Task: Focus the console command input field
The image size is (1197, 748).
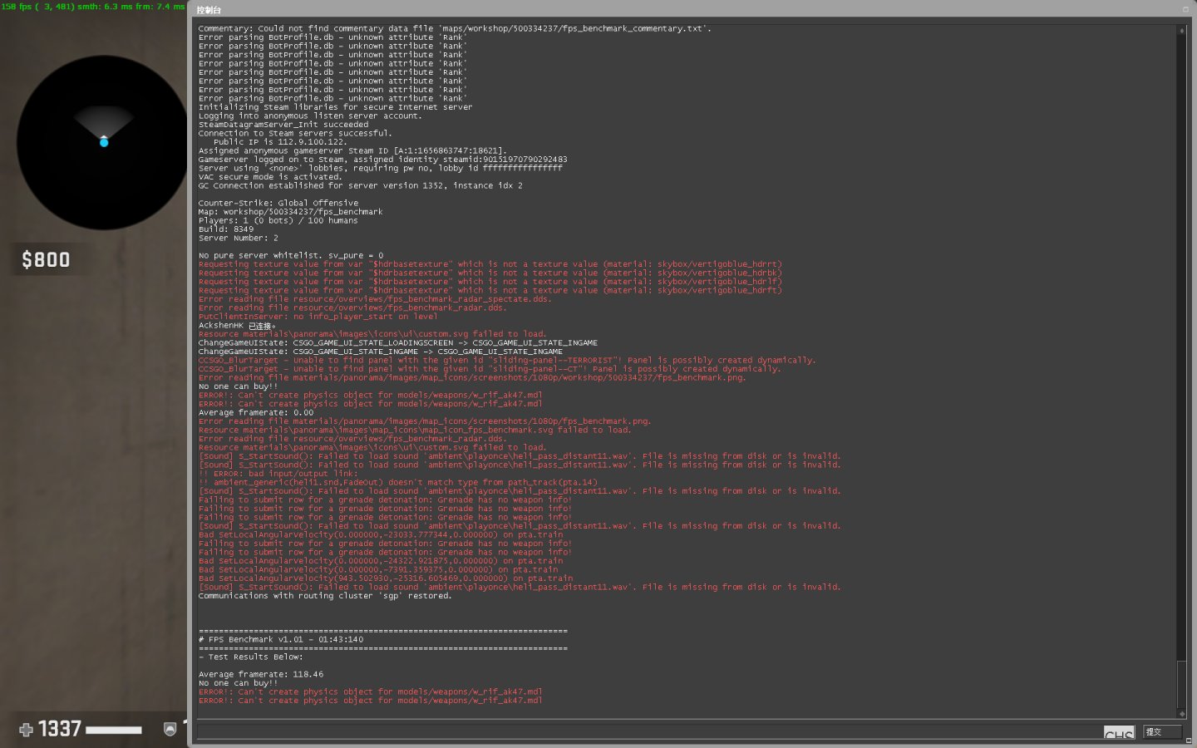Action: click(x=649, y=732)
